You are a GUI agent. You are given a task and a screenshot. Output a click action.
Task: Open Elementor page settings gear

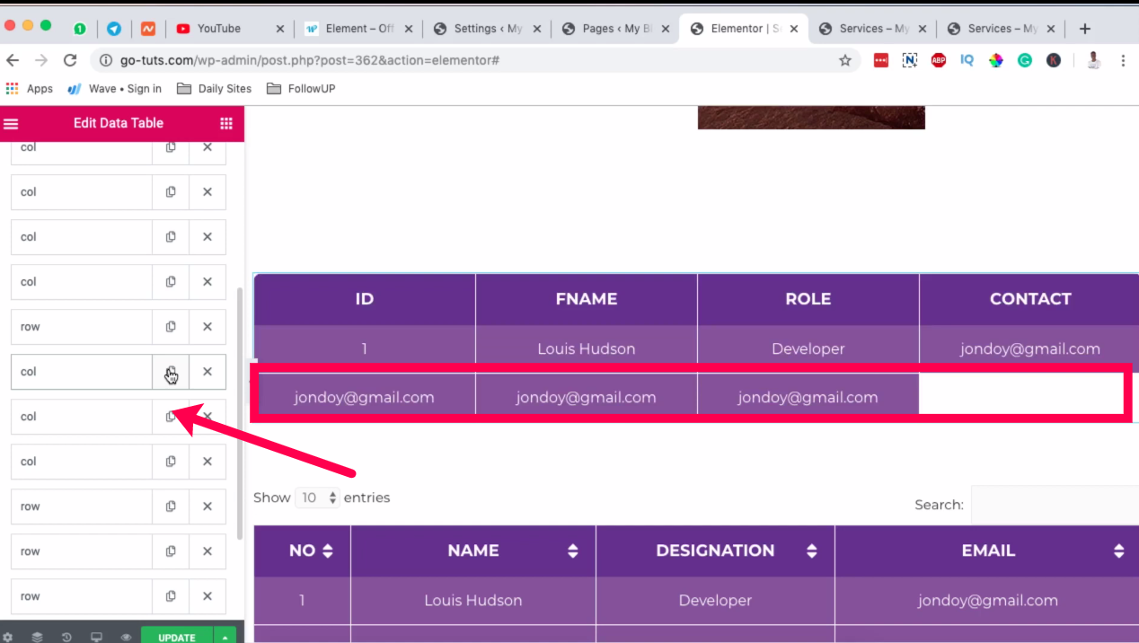8,638
